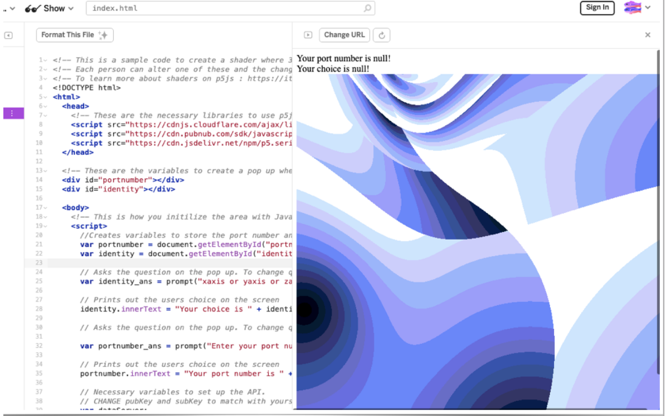Click the Change URL button

(x=344, y=35)
